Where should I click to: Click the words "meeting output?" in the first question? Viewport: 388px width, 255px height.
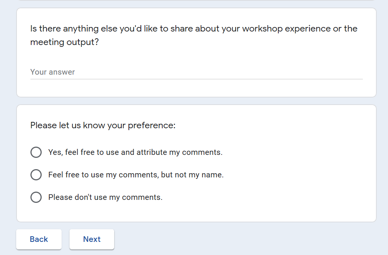(x=64, y=42)
